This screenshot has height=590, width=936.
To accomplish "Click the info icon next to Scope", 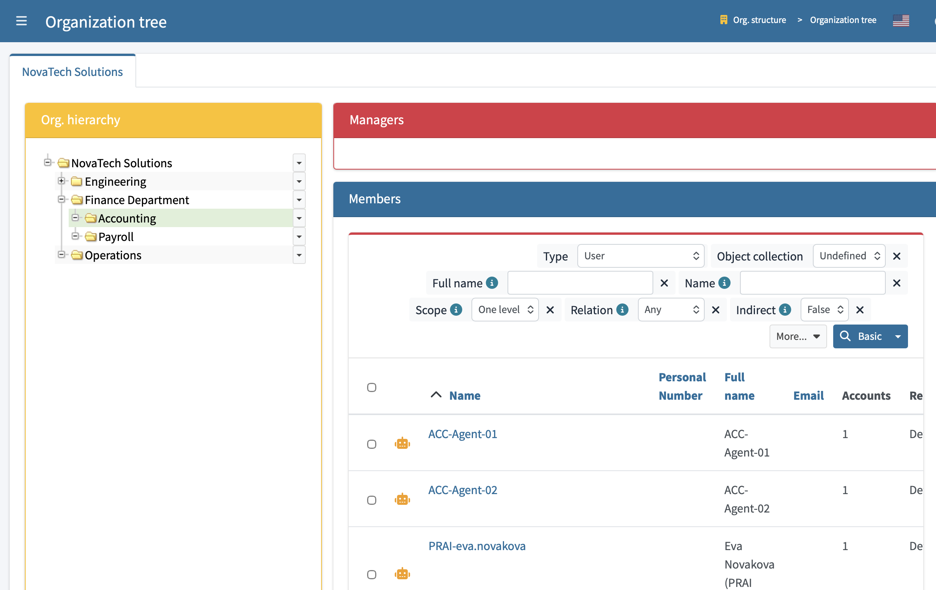I will [x=456, y=310].
